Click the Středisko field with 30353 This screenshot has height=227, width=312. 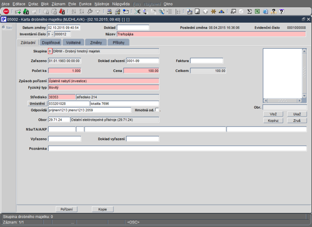[x=62, y=97]
